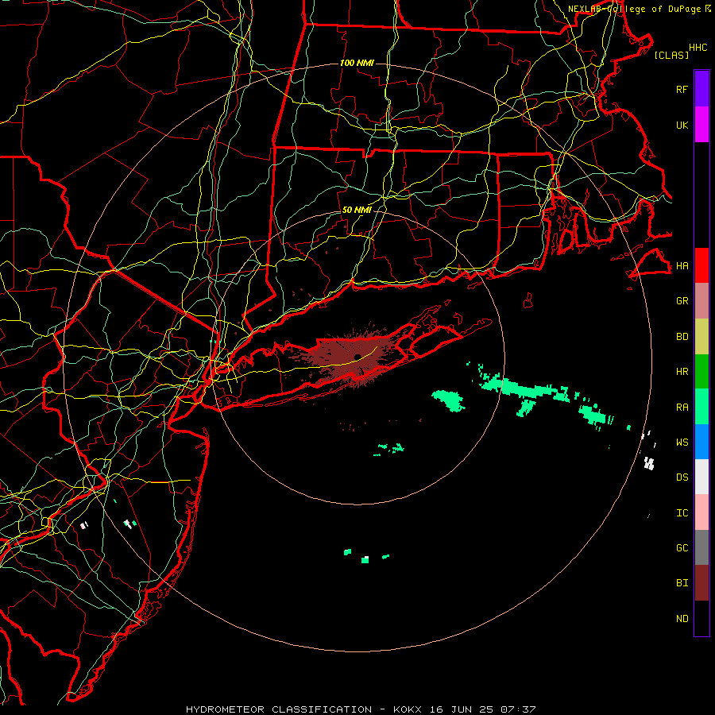The width and height of the screenshot is (715, 715).
Task: Click the NEXLAB College of DuPage credit
Action: 639,9
